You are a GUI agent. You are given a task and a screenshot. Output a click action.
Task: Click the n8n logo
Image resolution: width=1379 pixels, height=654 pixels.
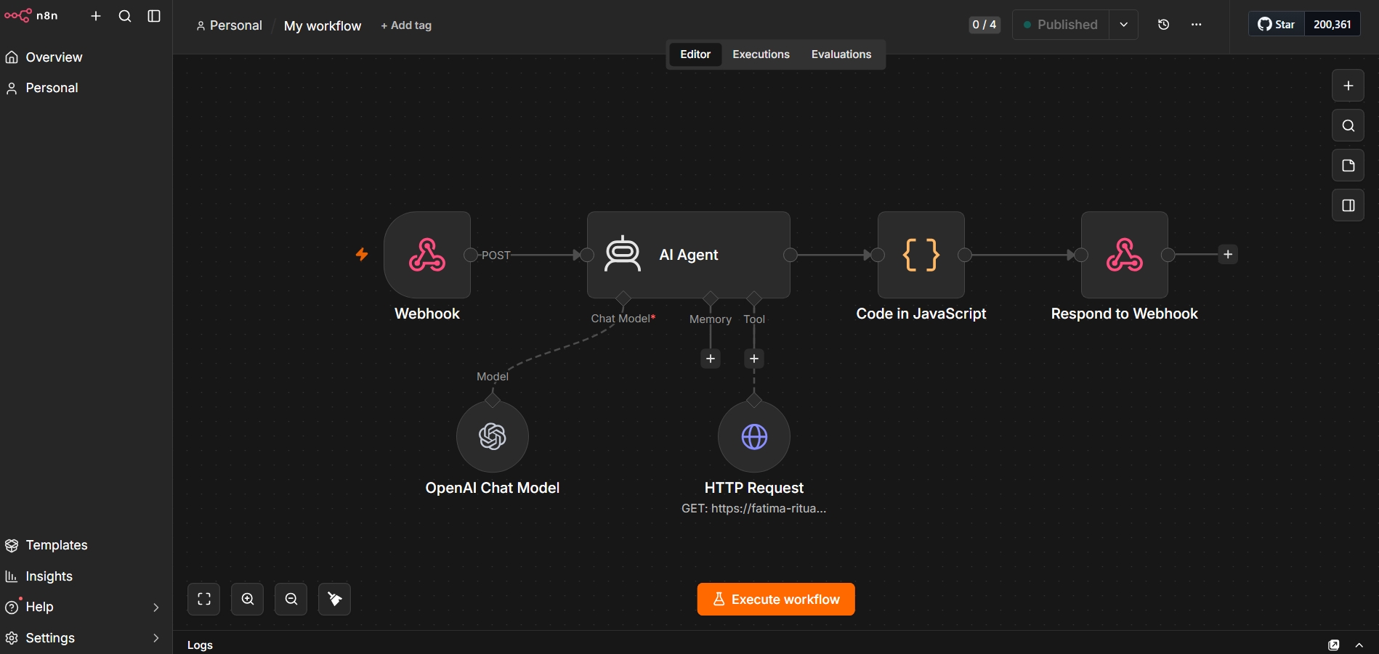coord(31,15)
